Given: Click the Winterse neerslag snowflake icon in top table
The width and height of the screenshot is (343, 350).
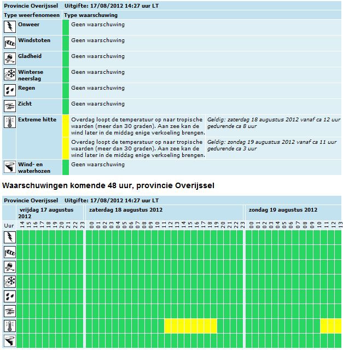Looking at the screenshot, I should (x=10, y=74).
